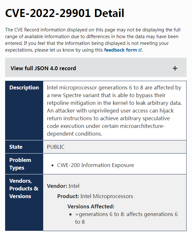Screen dimensions: 192x234
Task: Click the round bullet beside CWE-200
Action: coord(52,165)
